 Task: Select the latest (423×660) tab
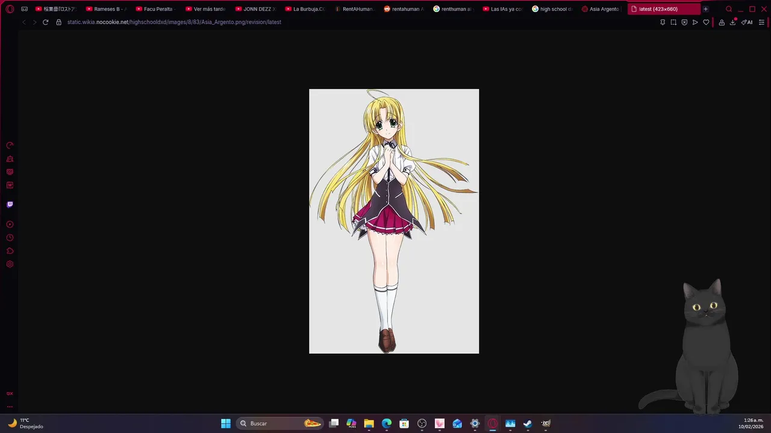tap(664, 9)
